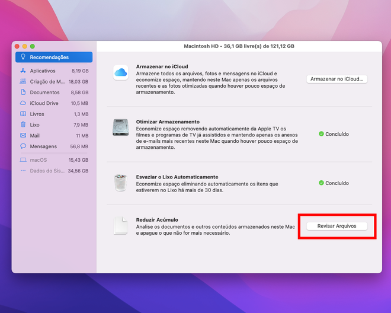391x313 pixels.
Task: Click the Reduzir Acúmulo description text
Action: tap(216, 230)
